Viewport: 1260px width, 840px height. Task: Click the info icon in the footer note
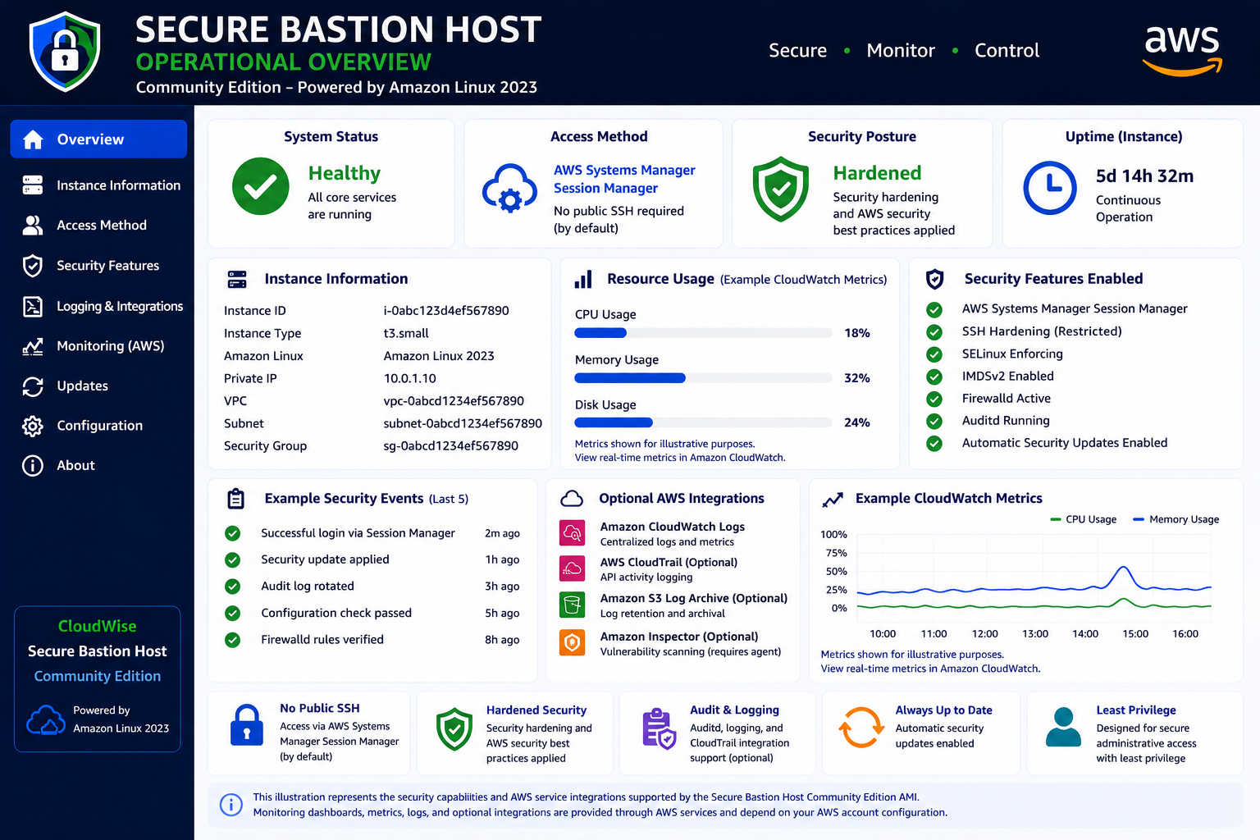(x=231, y=805)
